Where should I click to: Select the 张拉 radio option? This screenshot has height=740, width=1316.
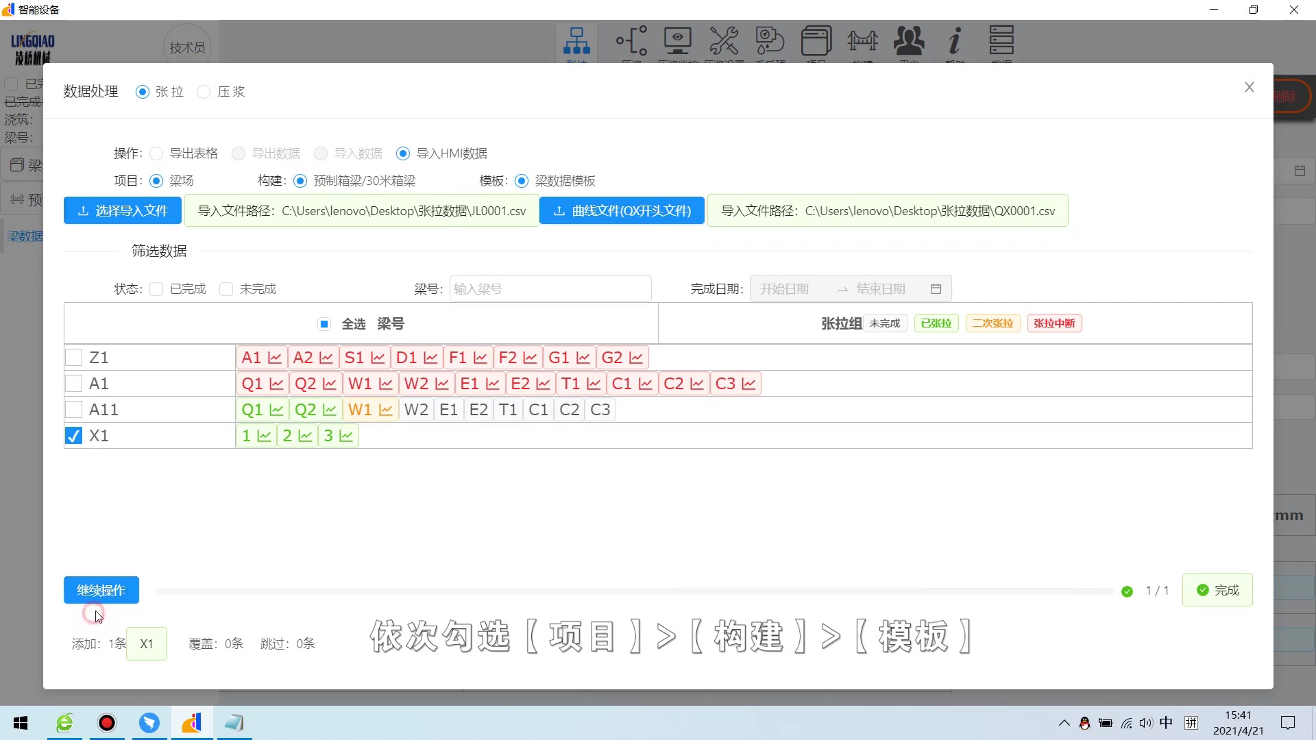[143, 92]
